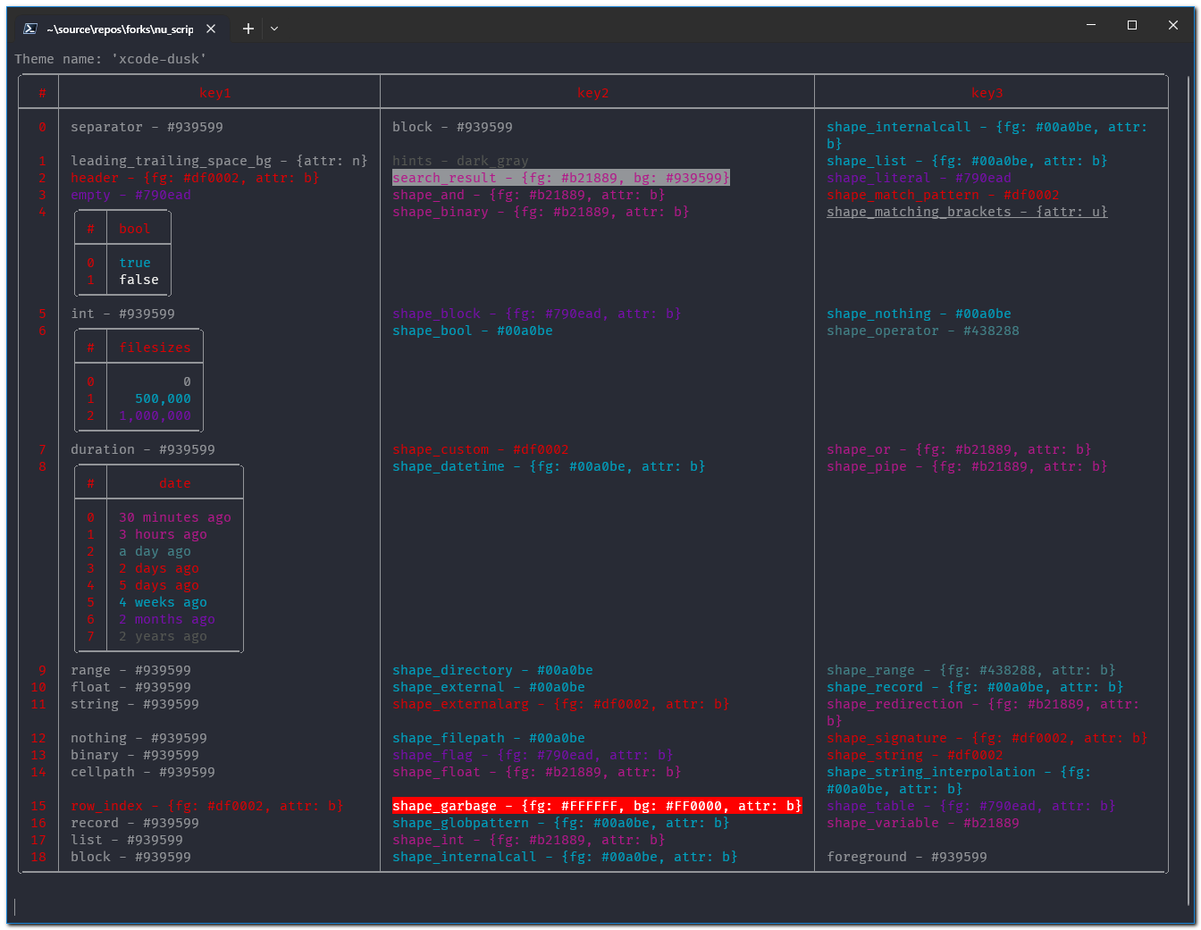
Task: Click 'leading_trailing_space_bg - {attr: n}' row
Action: (x=220, y=161)
